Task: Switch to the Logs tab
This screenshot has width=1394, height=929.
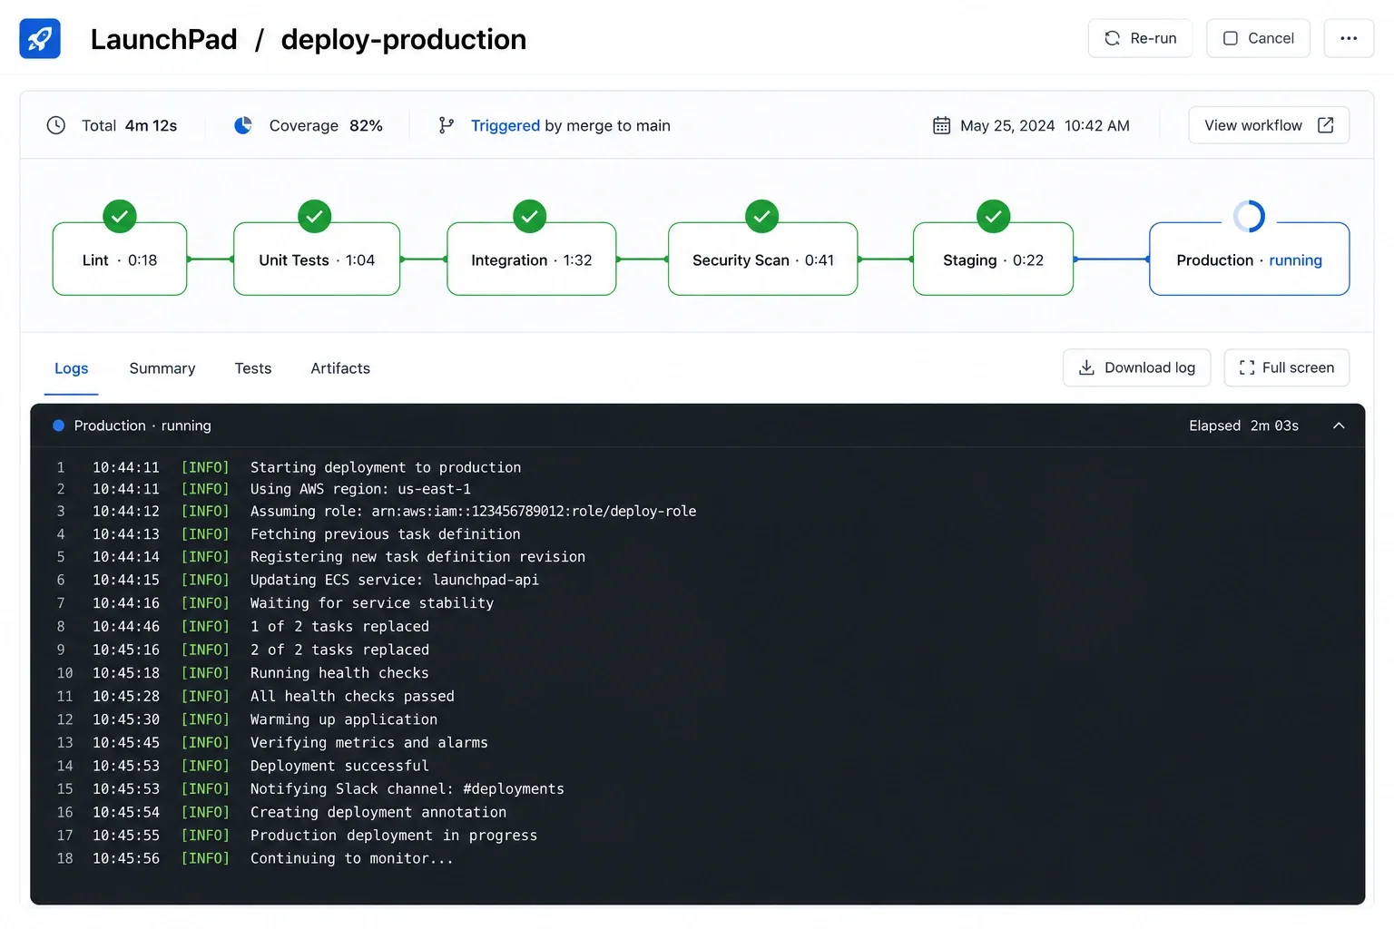Action: pos(71,368)
